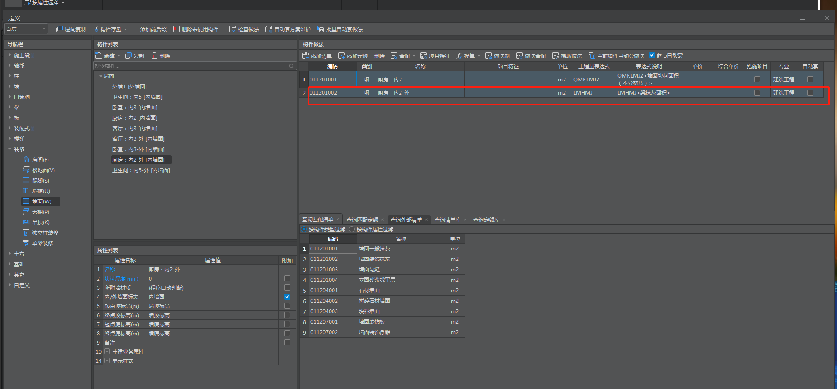This screenshot has width=837, height=389.
Task: Check 自动套 box for row 011201002
Action: click(x=810, y=93)
